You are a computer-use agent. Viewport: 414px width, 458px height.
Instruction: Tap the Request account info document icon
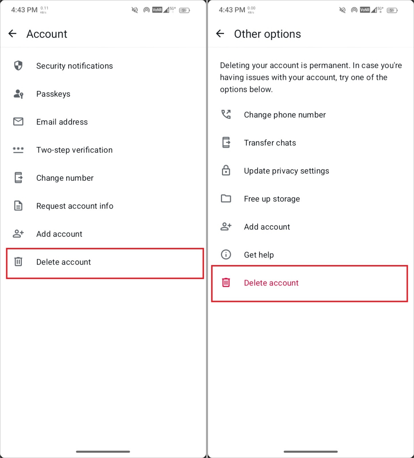tap(18, 206)
